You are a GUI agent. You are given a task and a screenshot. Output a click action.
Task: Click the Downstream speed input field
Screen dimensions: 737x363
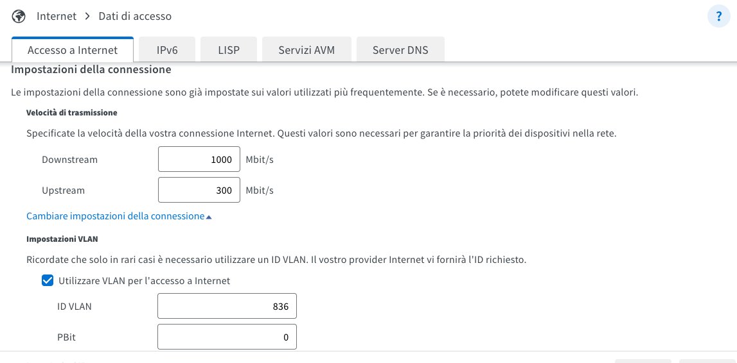[x=199, y=160]
